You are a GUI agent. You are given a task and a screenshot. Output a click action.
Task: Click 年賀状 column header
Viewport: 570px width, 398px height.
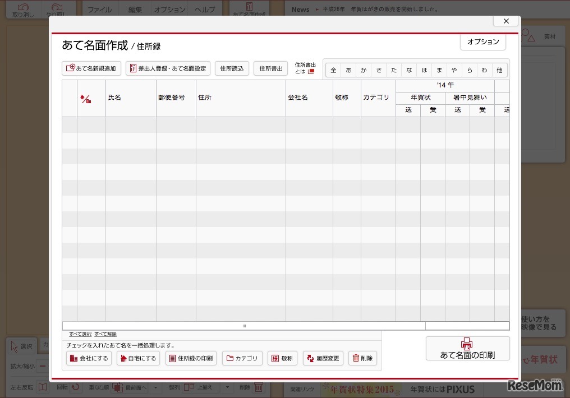421,98
